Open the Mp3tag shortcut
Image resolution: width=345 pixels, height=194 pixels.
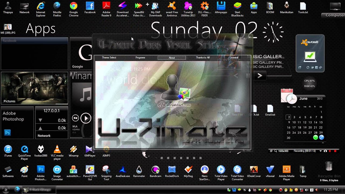(x=188, y=172)
